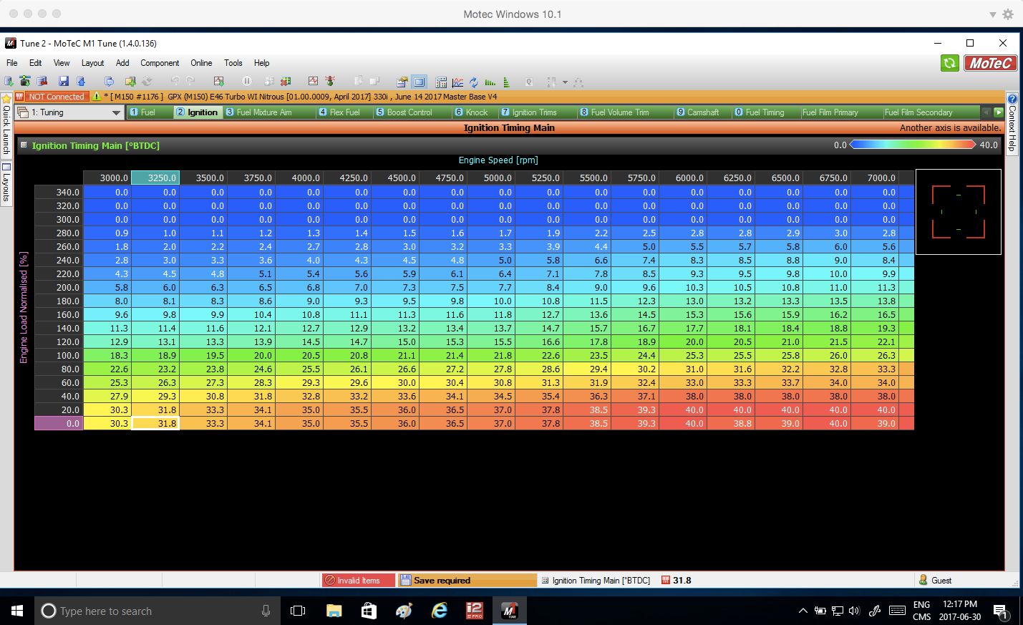
Task: Click the Context Help question mark icon
Action: pyautogui.click(x=1012, y=99)
